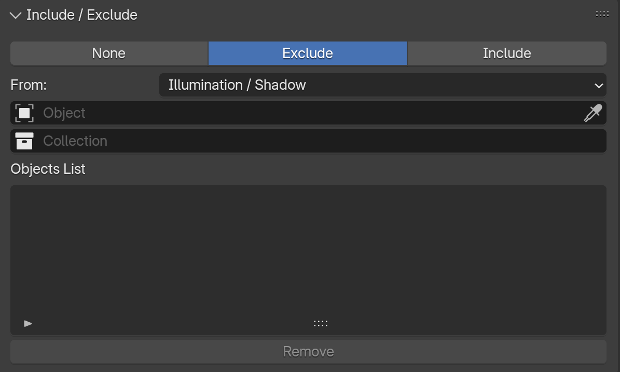This screenshot has width=620, height=372.
Task: Click the Objects List label
Action: 48,169
